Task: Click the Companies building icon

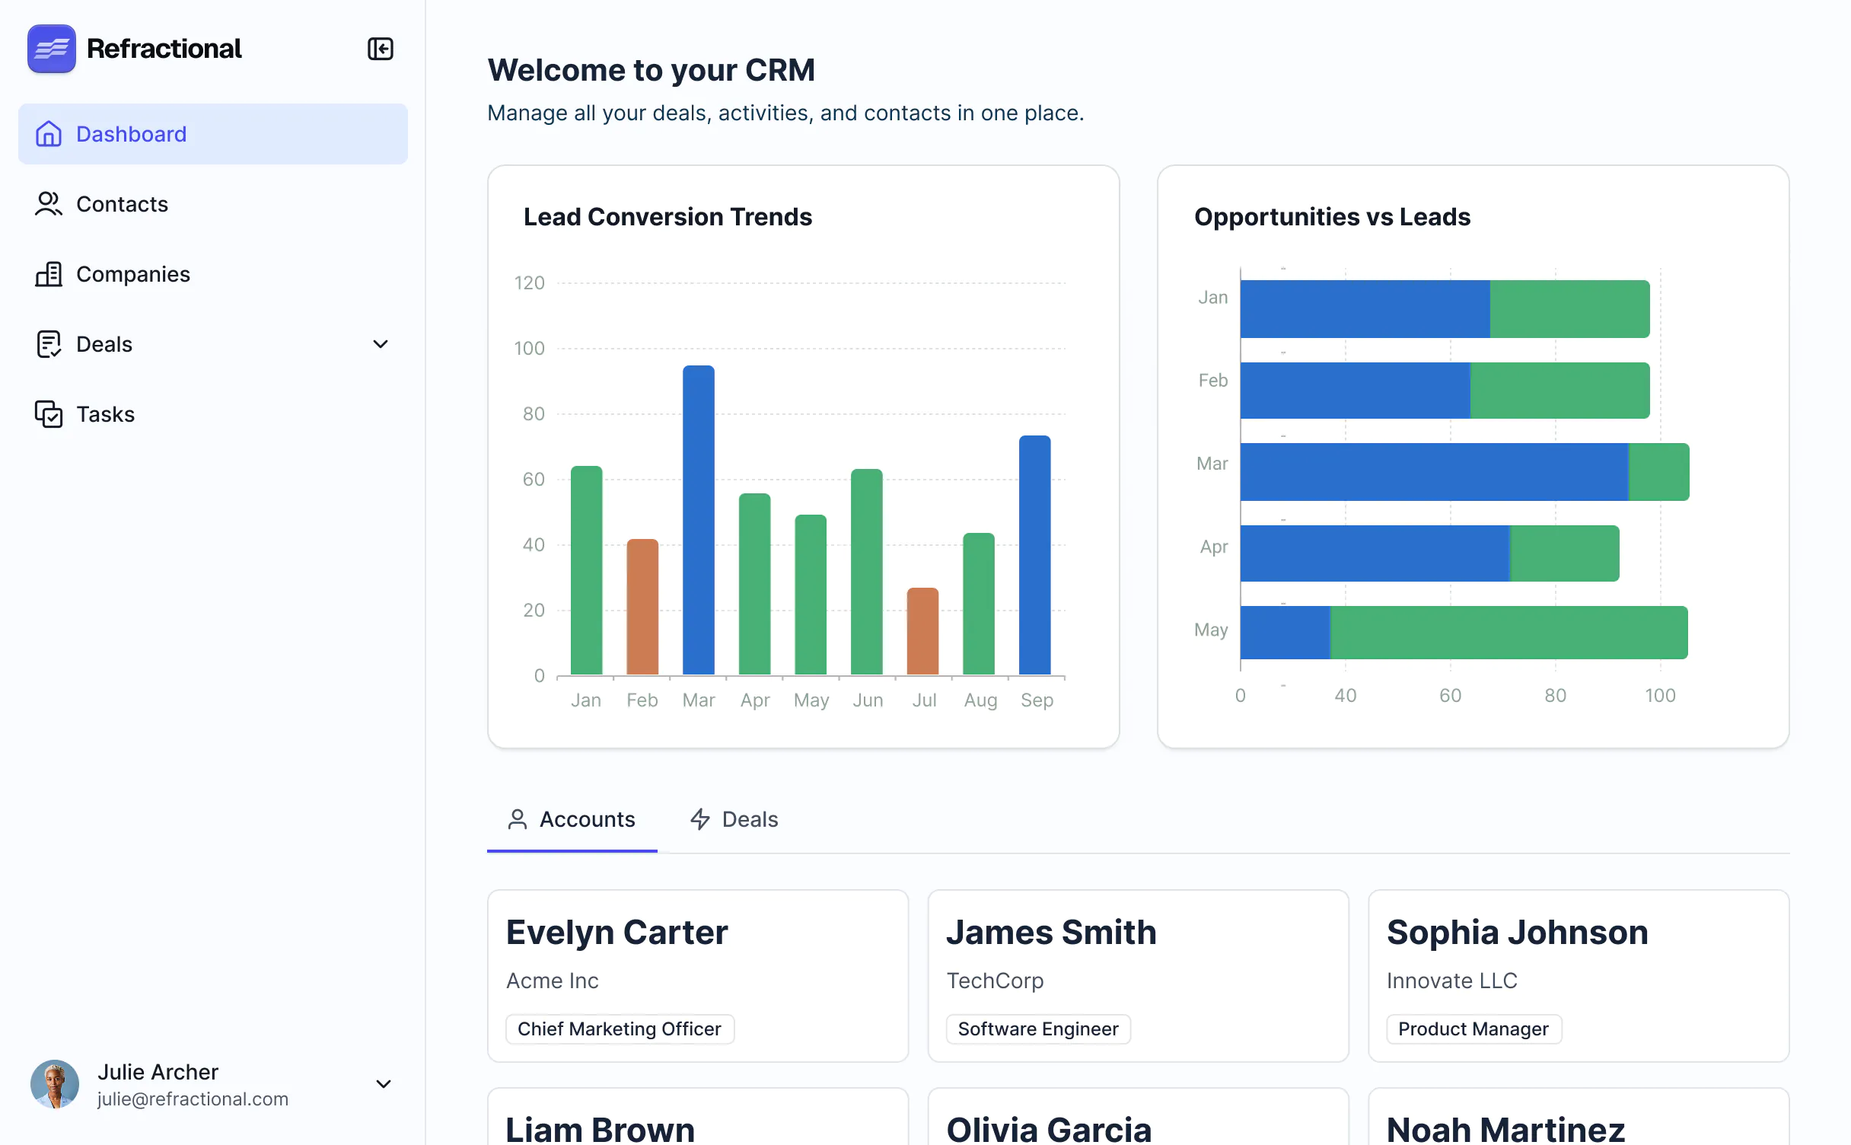Action: tap(49, 274)
